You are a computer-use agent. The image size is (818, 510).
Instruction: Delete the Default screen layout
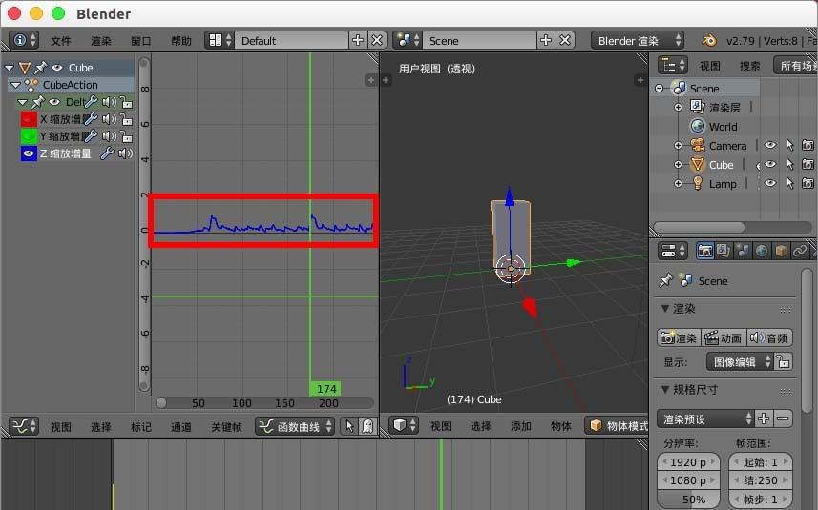tap(377, 40)
